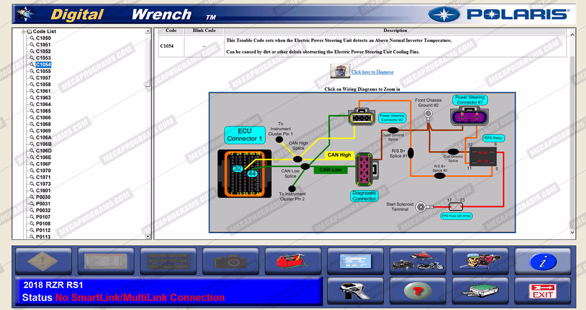This screenshot has height=310, width=586.
Task: Click the warning diamond toolbar button
Action: coord(43,261)
